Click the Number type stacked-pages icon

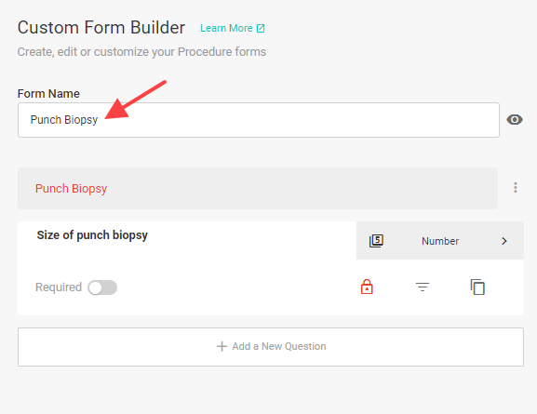(376, 241)
